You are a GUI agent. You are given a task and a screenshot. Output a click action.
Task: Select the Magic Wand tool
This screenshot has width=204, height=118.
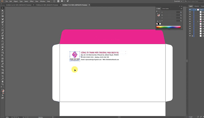tap(3, 13)
